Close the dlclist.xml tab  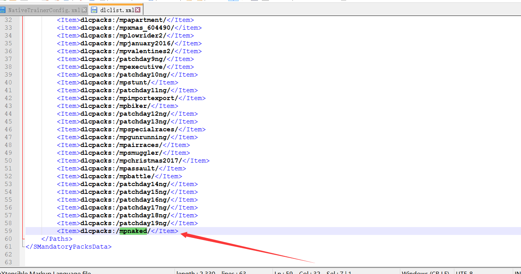[138, 9]
